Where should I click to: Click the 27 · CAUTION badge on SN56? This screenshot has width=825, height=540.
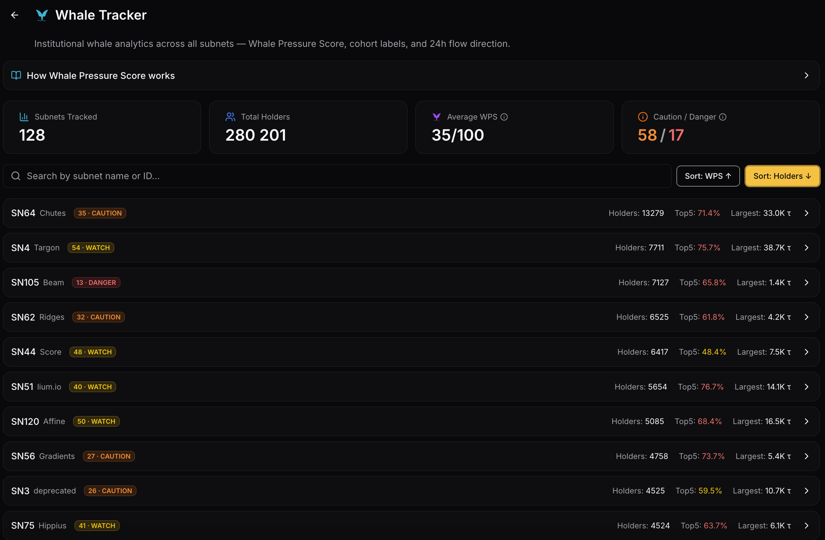109,456
